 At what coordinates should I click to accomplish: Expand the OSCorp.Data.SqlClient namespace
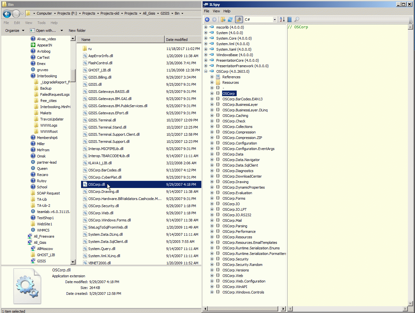pyautogui.click(x=212, y=165)
